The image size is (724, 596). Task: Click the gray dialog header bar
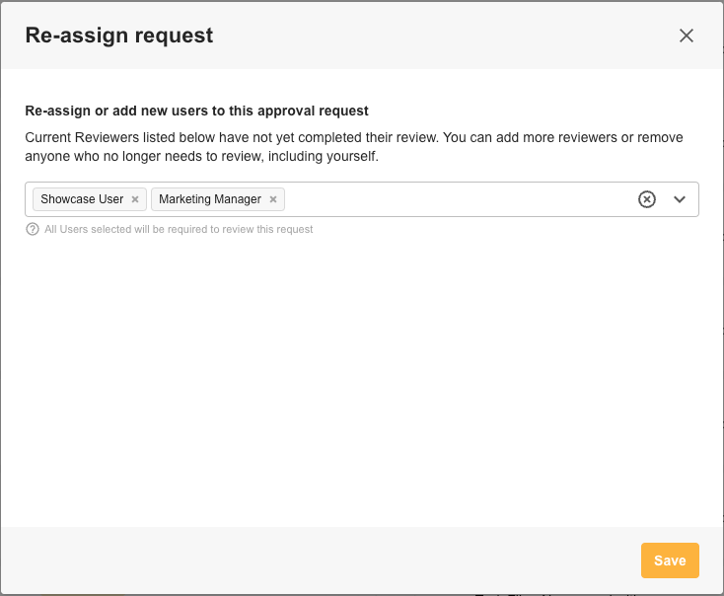[444, 36]
